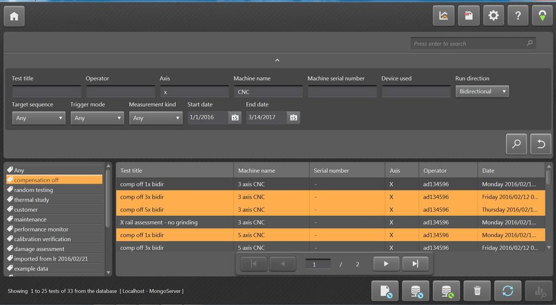The width and height of the screenshot is (556, 305).
Task: Select the performance monitor tag
Action: [55, 229]
